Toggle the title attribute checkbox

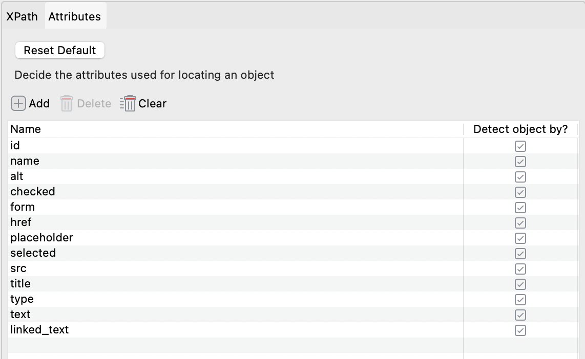point(520,284)
